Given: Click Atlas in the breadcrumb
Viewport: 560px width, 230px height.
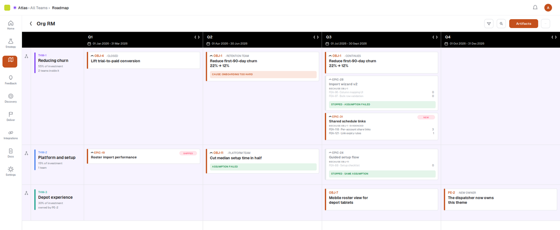Looking at the screenshot, I should 22,8.
